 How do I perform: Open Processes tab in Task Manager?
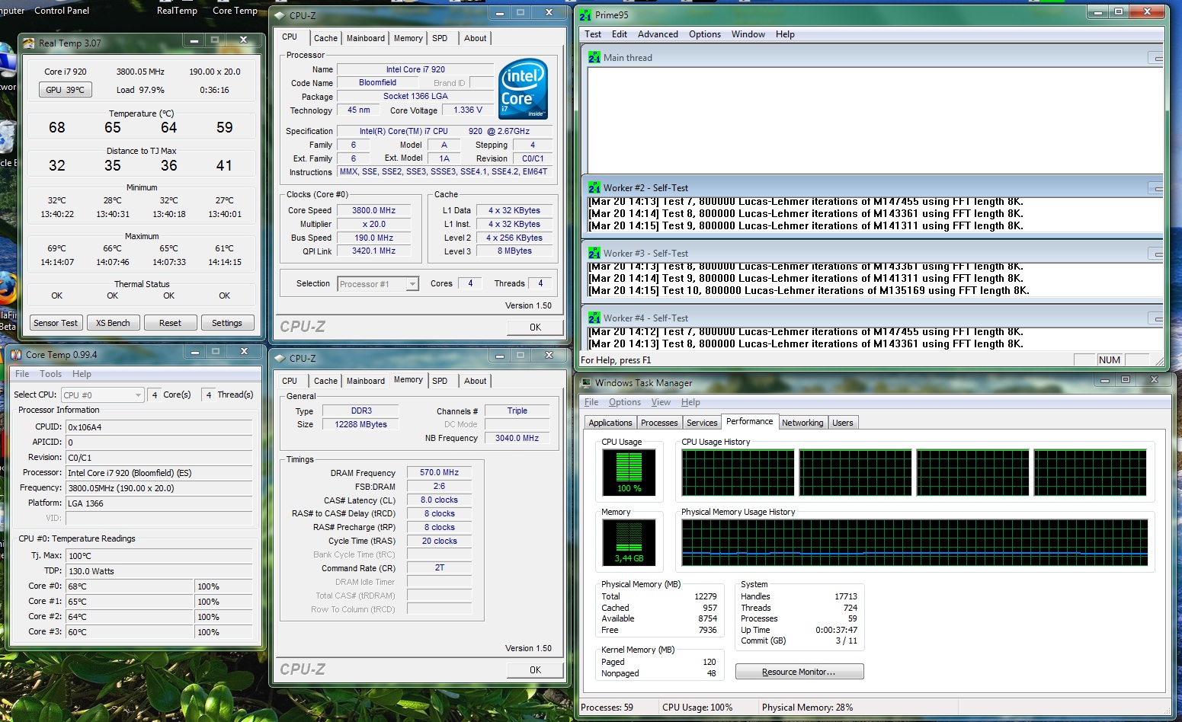tap(659, 423)
